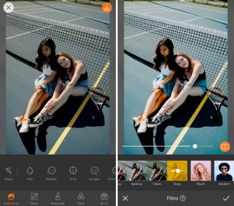Open the Moldear face reshape tool
Screen dimensions: 234x206
coord(51,174)
